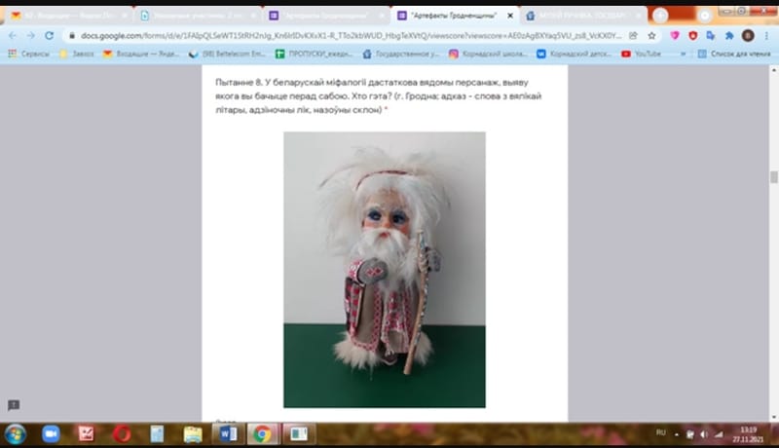Click the Chrome icon in the taskbar
779x448 pixels.
click(260, 433)
